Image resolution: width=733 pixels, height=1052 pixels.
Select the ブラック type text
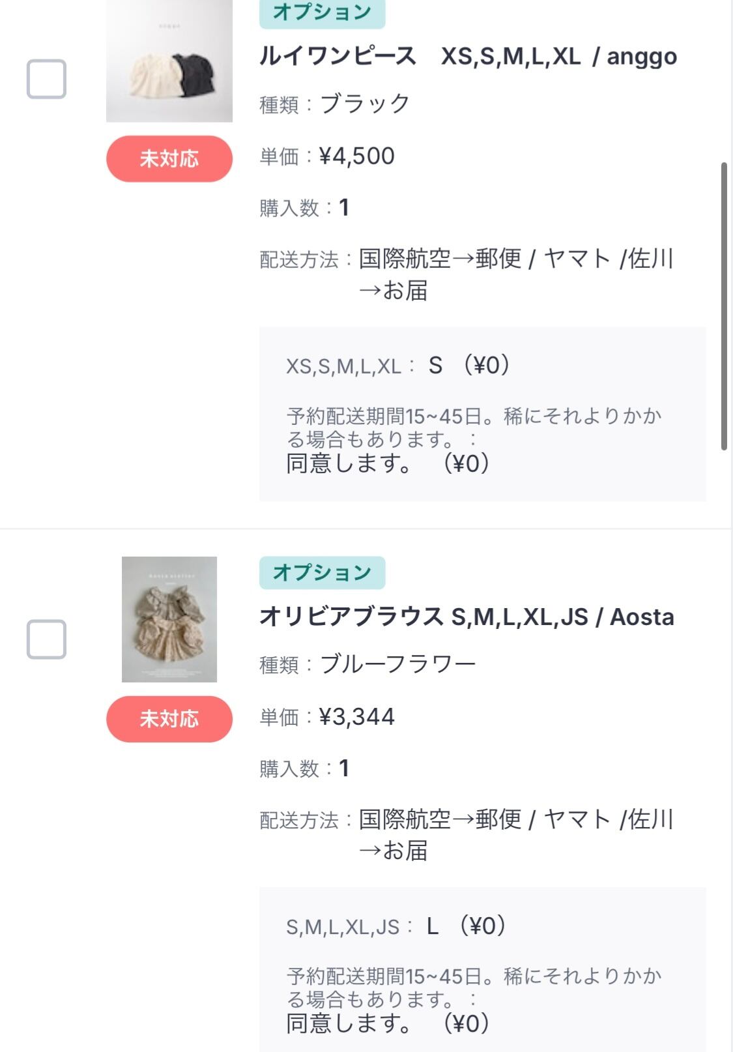coord(365,104)
